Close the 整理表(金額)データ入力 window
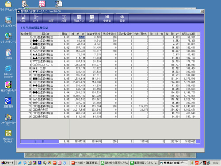The width and height of the screenshot is (221, 166). (202, 12)
